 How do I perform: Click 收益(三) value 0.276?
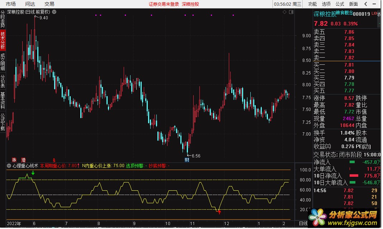tap(348, 147)
